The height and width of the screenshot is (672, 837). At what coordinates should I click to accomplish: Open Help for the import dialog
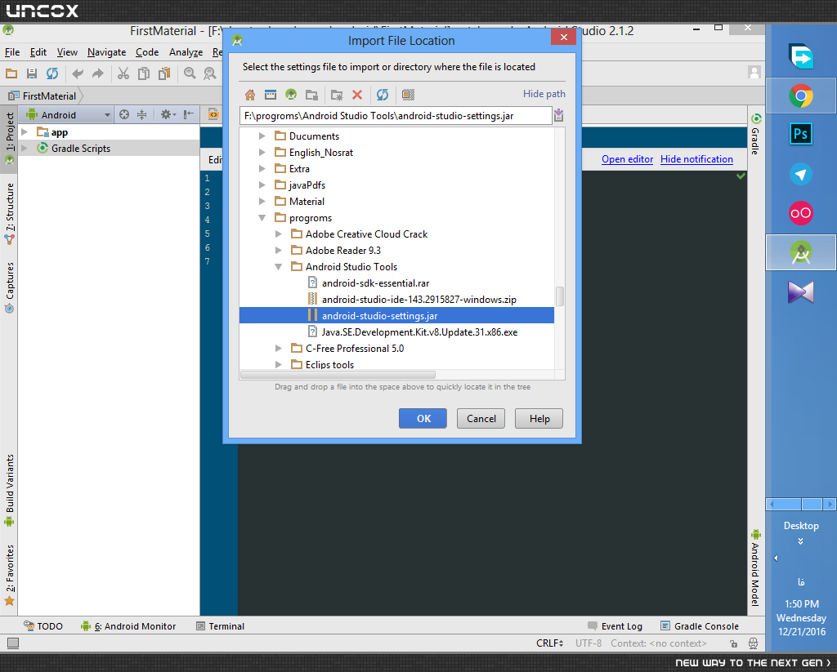539,419
